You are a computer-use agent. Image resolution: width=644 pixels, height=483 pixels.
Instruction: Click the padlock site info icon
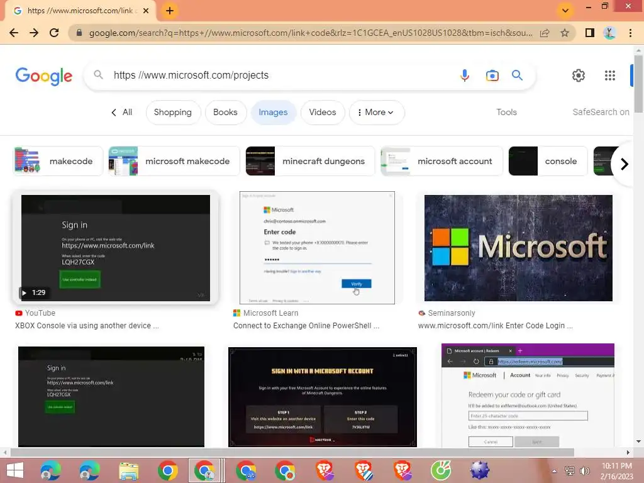(x=79, y=33)
